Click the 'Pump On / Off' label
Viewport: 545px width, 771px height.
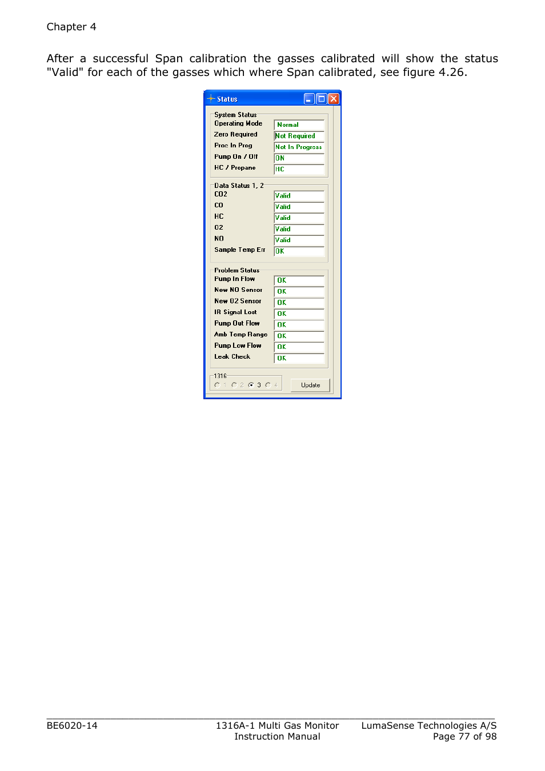236,156
